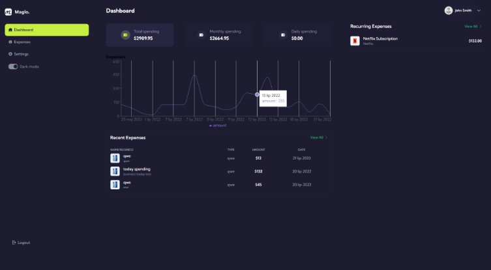Expand the John Smith profile dropdown arrow

pyautogui.click(x=479, y=10)
